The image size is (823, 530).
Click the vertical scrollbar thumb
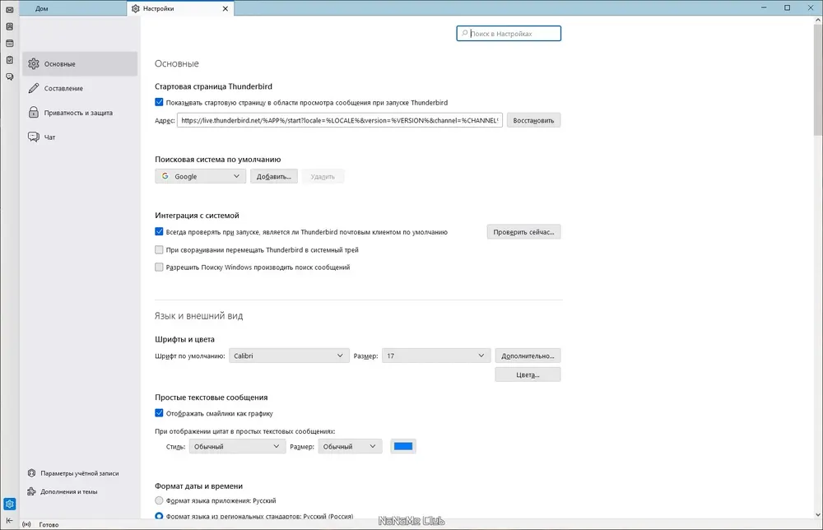pyautogui.click(x=818, y=79)
